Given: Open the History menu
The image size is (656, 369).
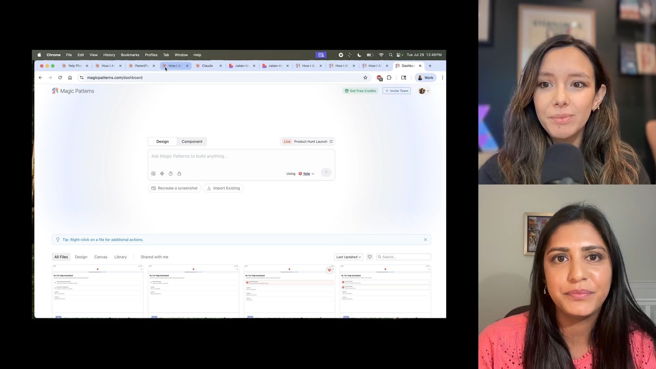Looking at the screenshot, I should (x=109, y=55).
